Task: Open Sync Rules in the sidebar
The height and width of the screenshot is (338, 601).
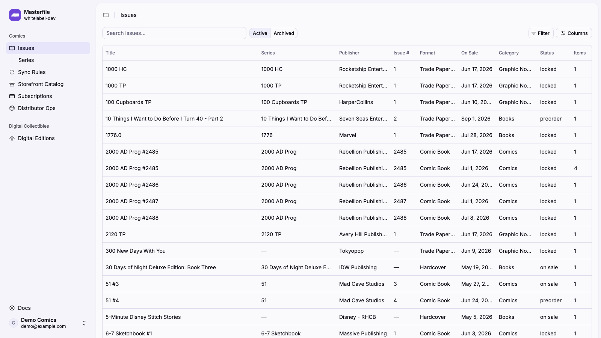Action: click(x=48, y=72)
